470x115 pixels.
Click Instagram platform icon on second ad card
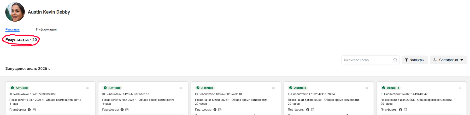[x=127, y=110]
